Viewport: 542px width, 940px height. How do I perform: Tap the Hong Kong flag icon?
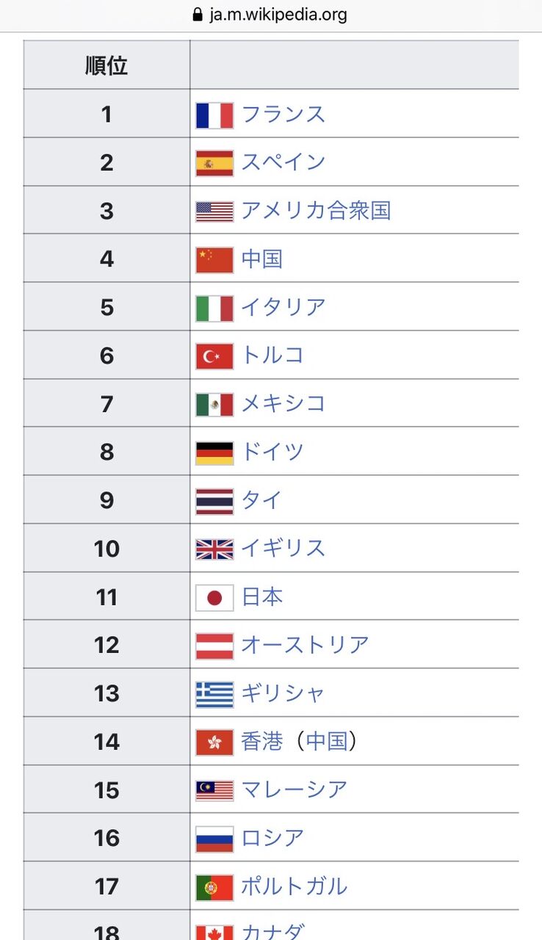point(214,742)
